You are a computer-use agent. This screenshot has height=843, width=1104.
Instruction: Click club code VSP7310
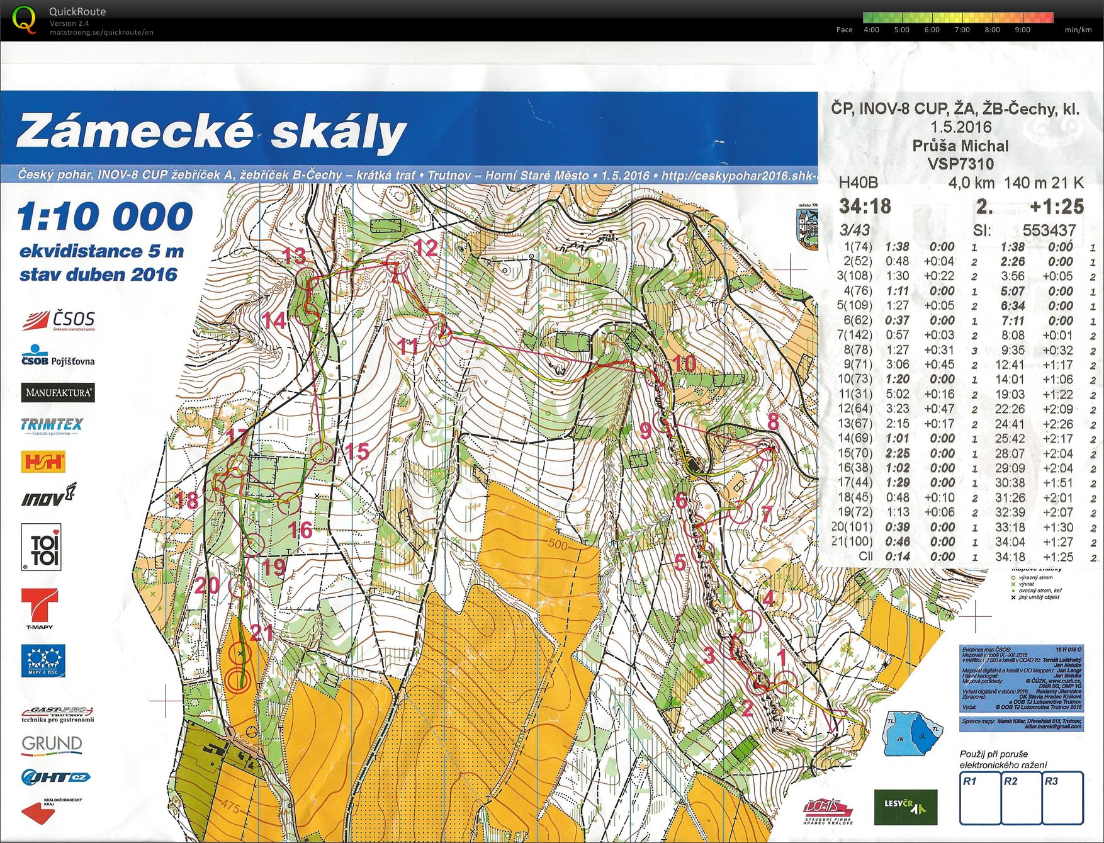click(x=960, y=164)
